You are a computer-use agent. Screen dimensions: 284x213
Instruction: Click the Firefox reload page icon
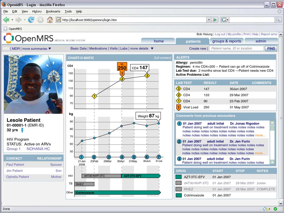[31, 20]
